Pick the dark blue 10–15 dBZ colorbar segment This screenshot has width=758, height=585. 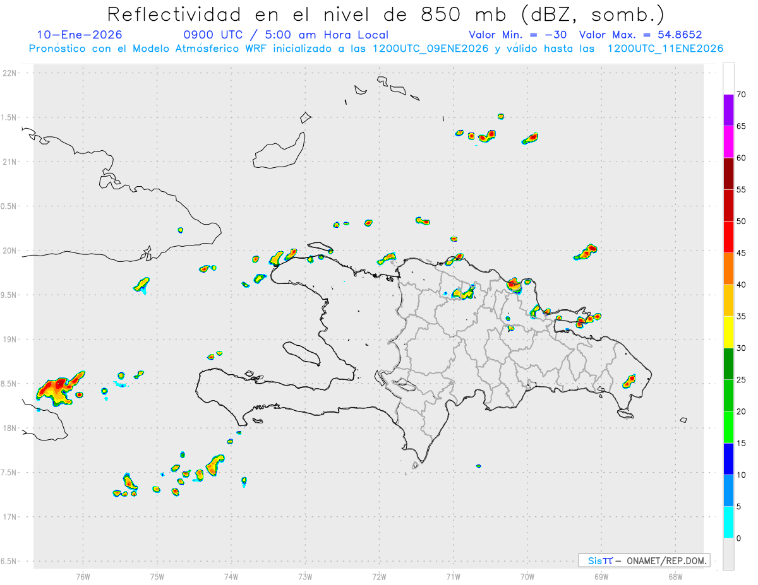pos(728,459)
